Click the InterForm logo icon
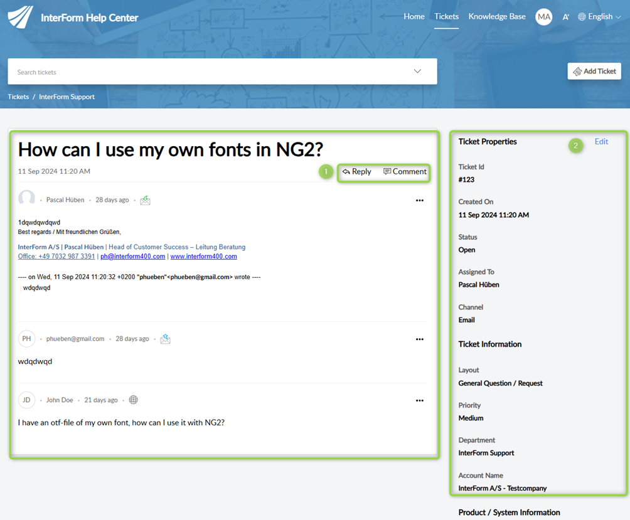Image resolution: width=630 pixels, height=520 pixels. click(20, 18)
